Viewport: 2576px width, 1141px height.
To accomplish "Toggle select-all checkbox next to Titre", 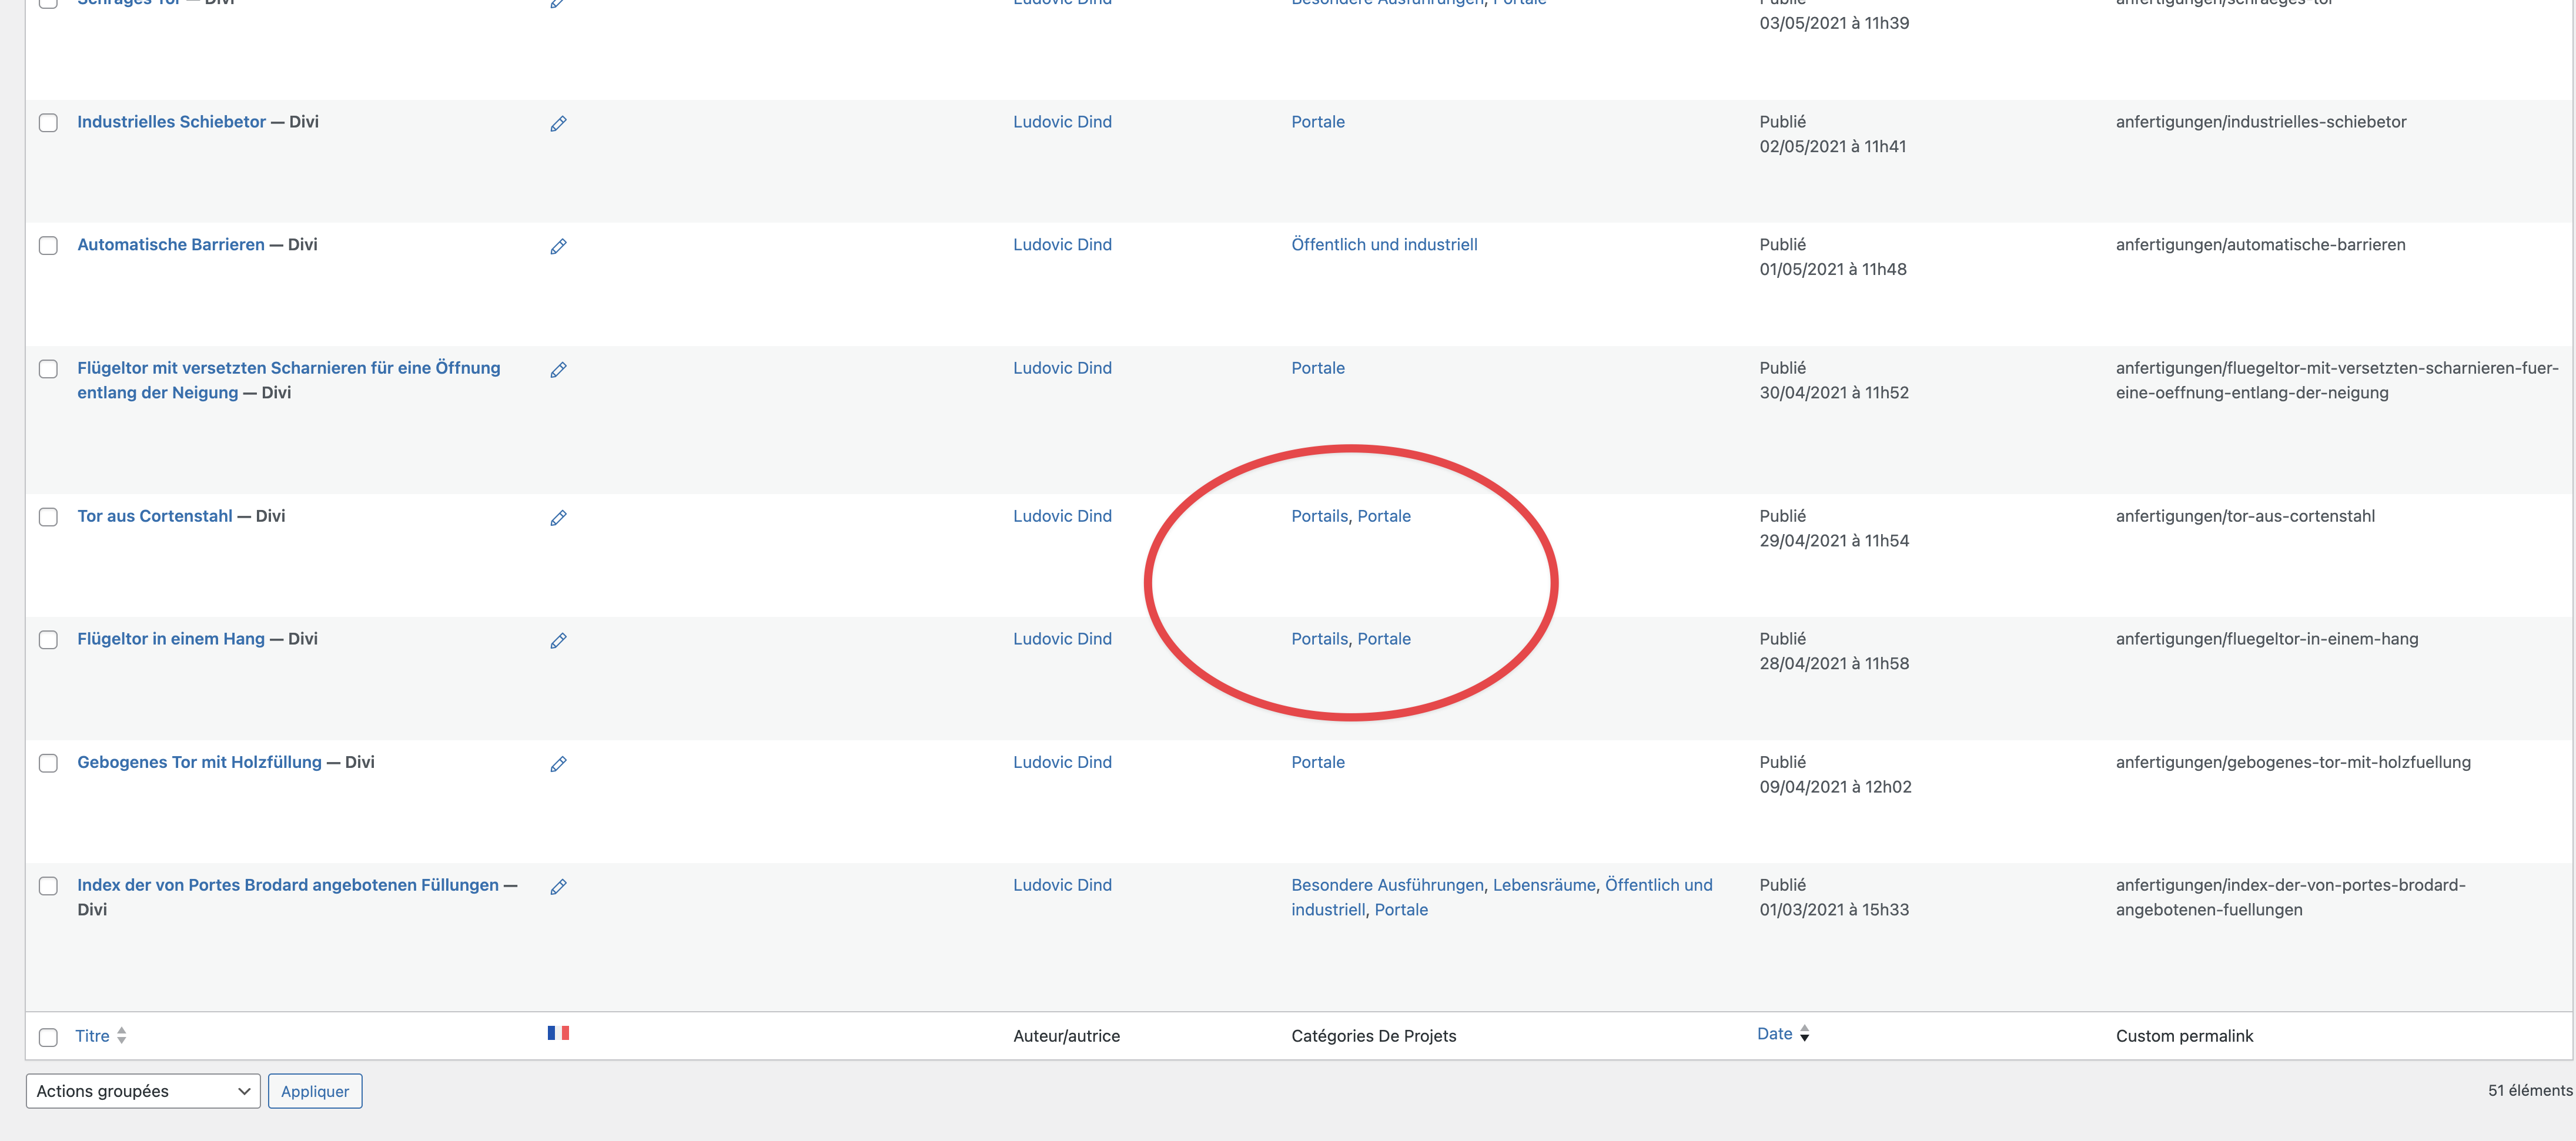I will 48,1037.
